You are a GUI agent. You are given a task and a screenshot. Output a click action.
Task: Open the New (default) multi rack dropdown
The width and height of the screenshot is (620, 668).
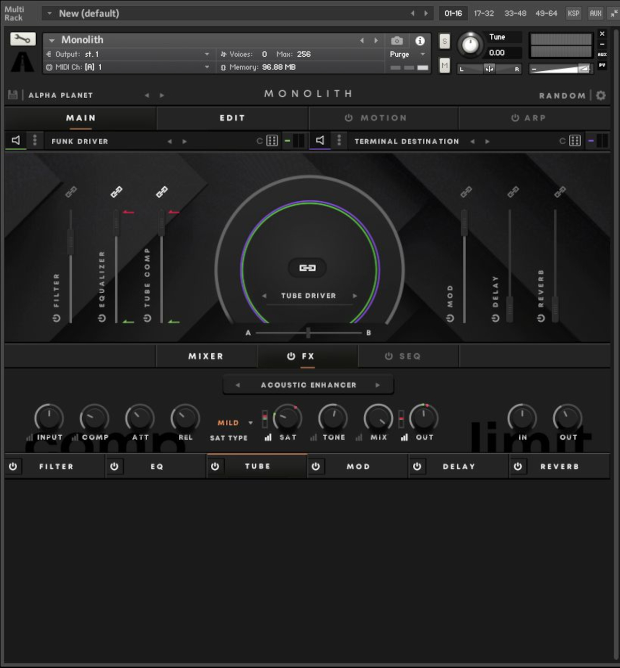click(x=50, y=13)
